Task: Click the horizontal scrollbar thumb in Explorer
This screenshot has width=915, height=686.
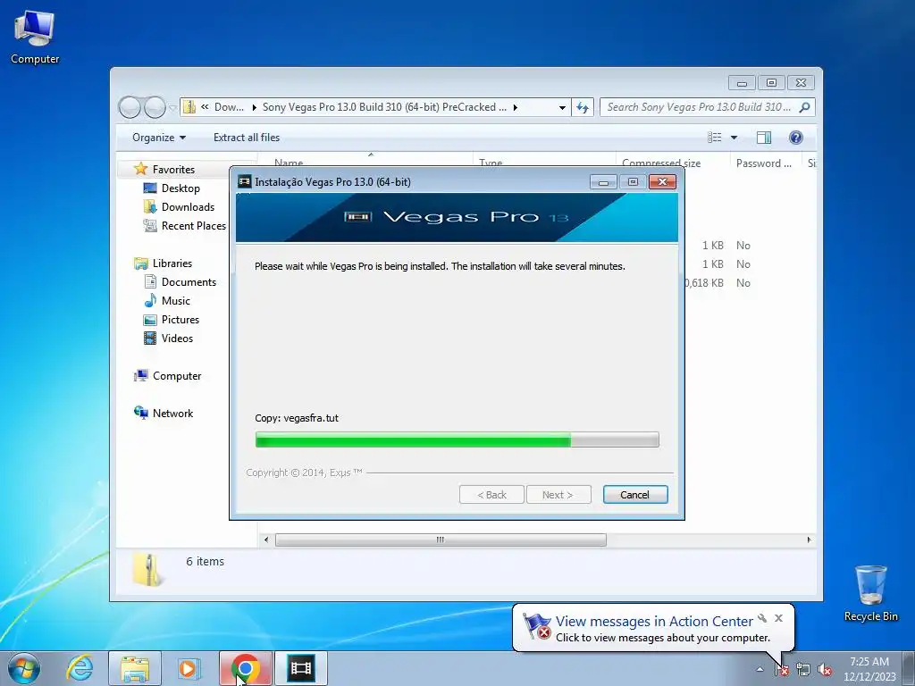Action: (x=441, y=540)
